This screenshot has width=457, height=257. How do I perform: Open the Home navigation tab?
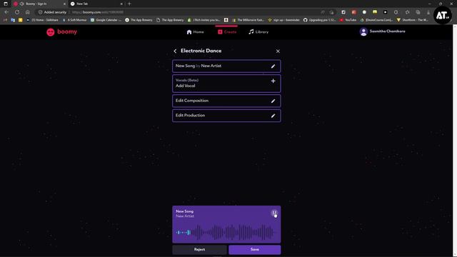[x=195, y=31]
